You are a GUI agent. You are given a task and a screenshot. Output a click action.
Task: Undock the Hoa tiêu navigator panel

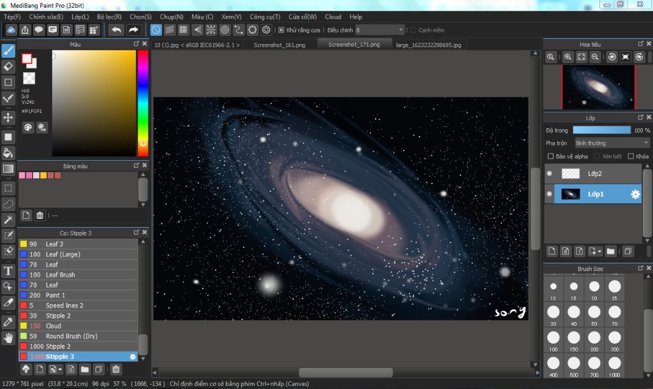[640, 44]
